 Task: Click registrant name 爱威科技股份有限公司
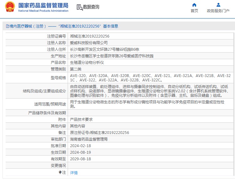[x=89, y=43]
